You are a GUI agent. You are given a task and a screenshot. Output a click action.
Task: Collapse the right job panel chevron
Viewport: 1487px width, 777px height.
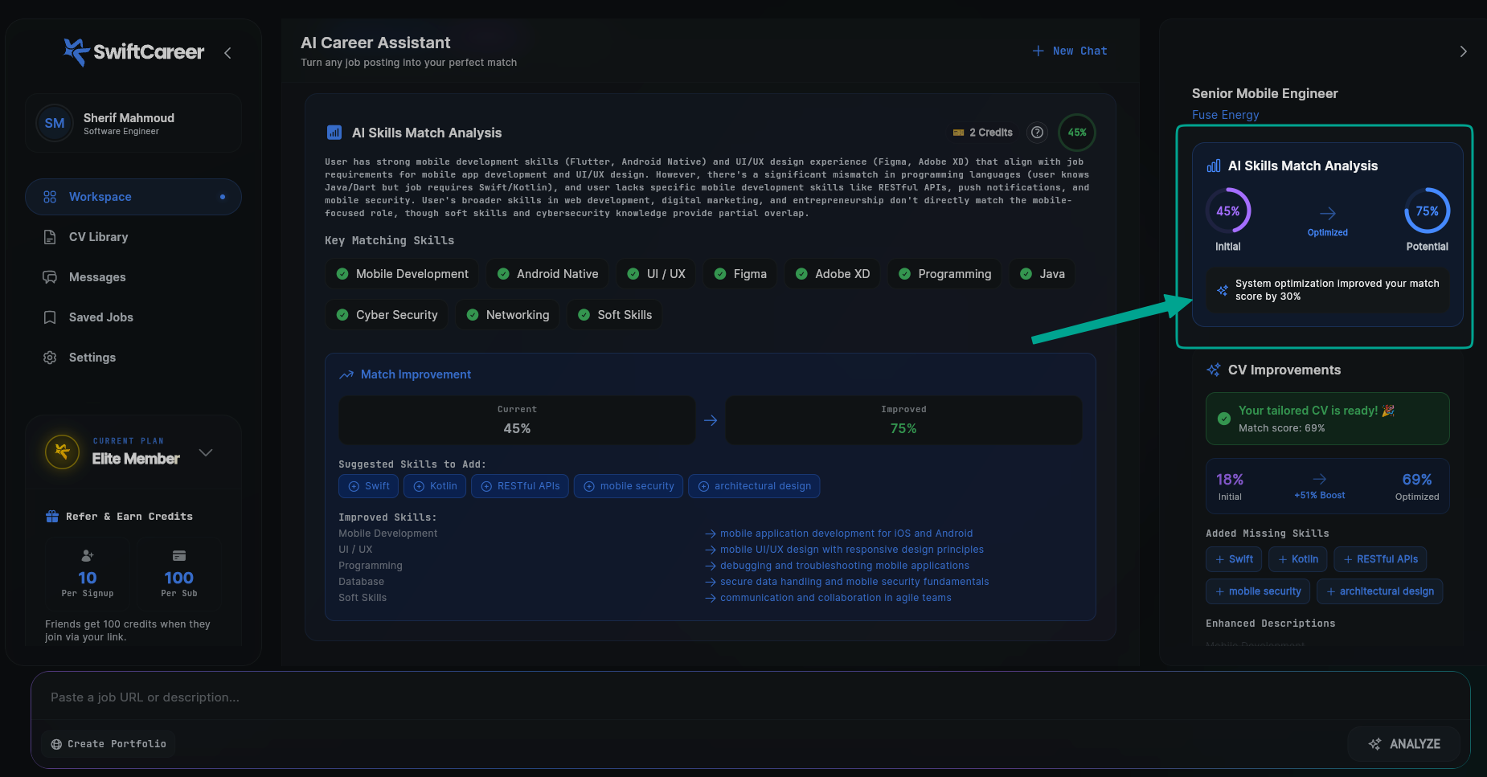coord(1463,51)
